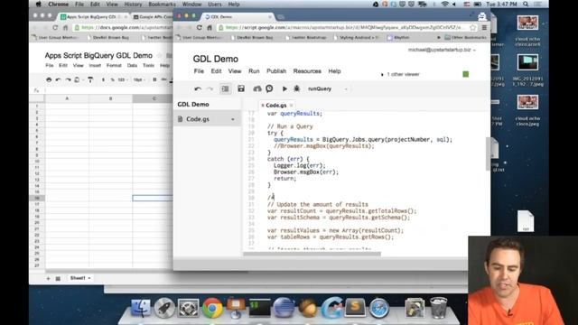578x325 pixels.
Task: Open the Publish menu in script editor
Action: [276, 71]
